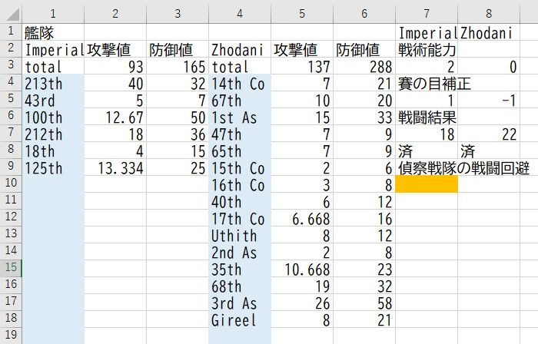Click the Zhodani header in column 8
This screenshot has height=344, width=538.
[x=489, y=32]
